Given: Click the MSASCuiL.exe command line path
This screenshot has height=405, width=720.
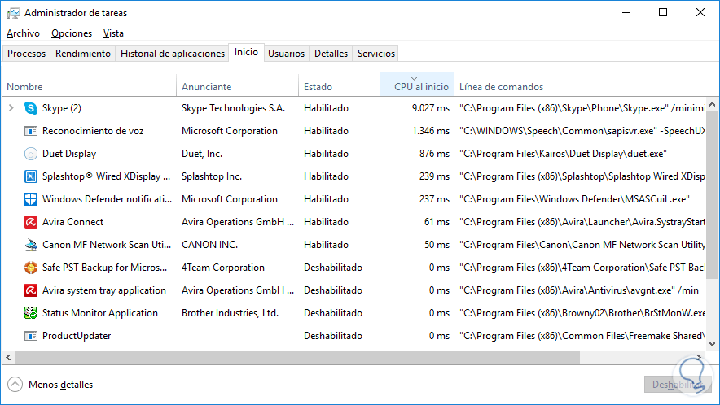Looking at the screenshot, I should [x=574, y=199].
